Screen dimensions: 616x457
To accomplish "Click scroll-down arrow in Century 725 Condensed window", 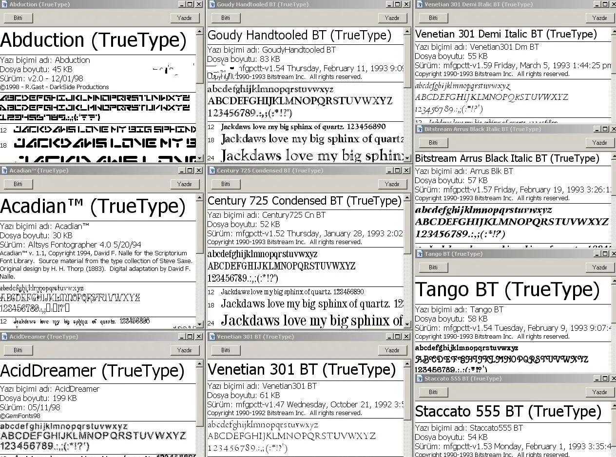I will click(x=408, y=324).
